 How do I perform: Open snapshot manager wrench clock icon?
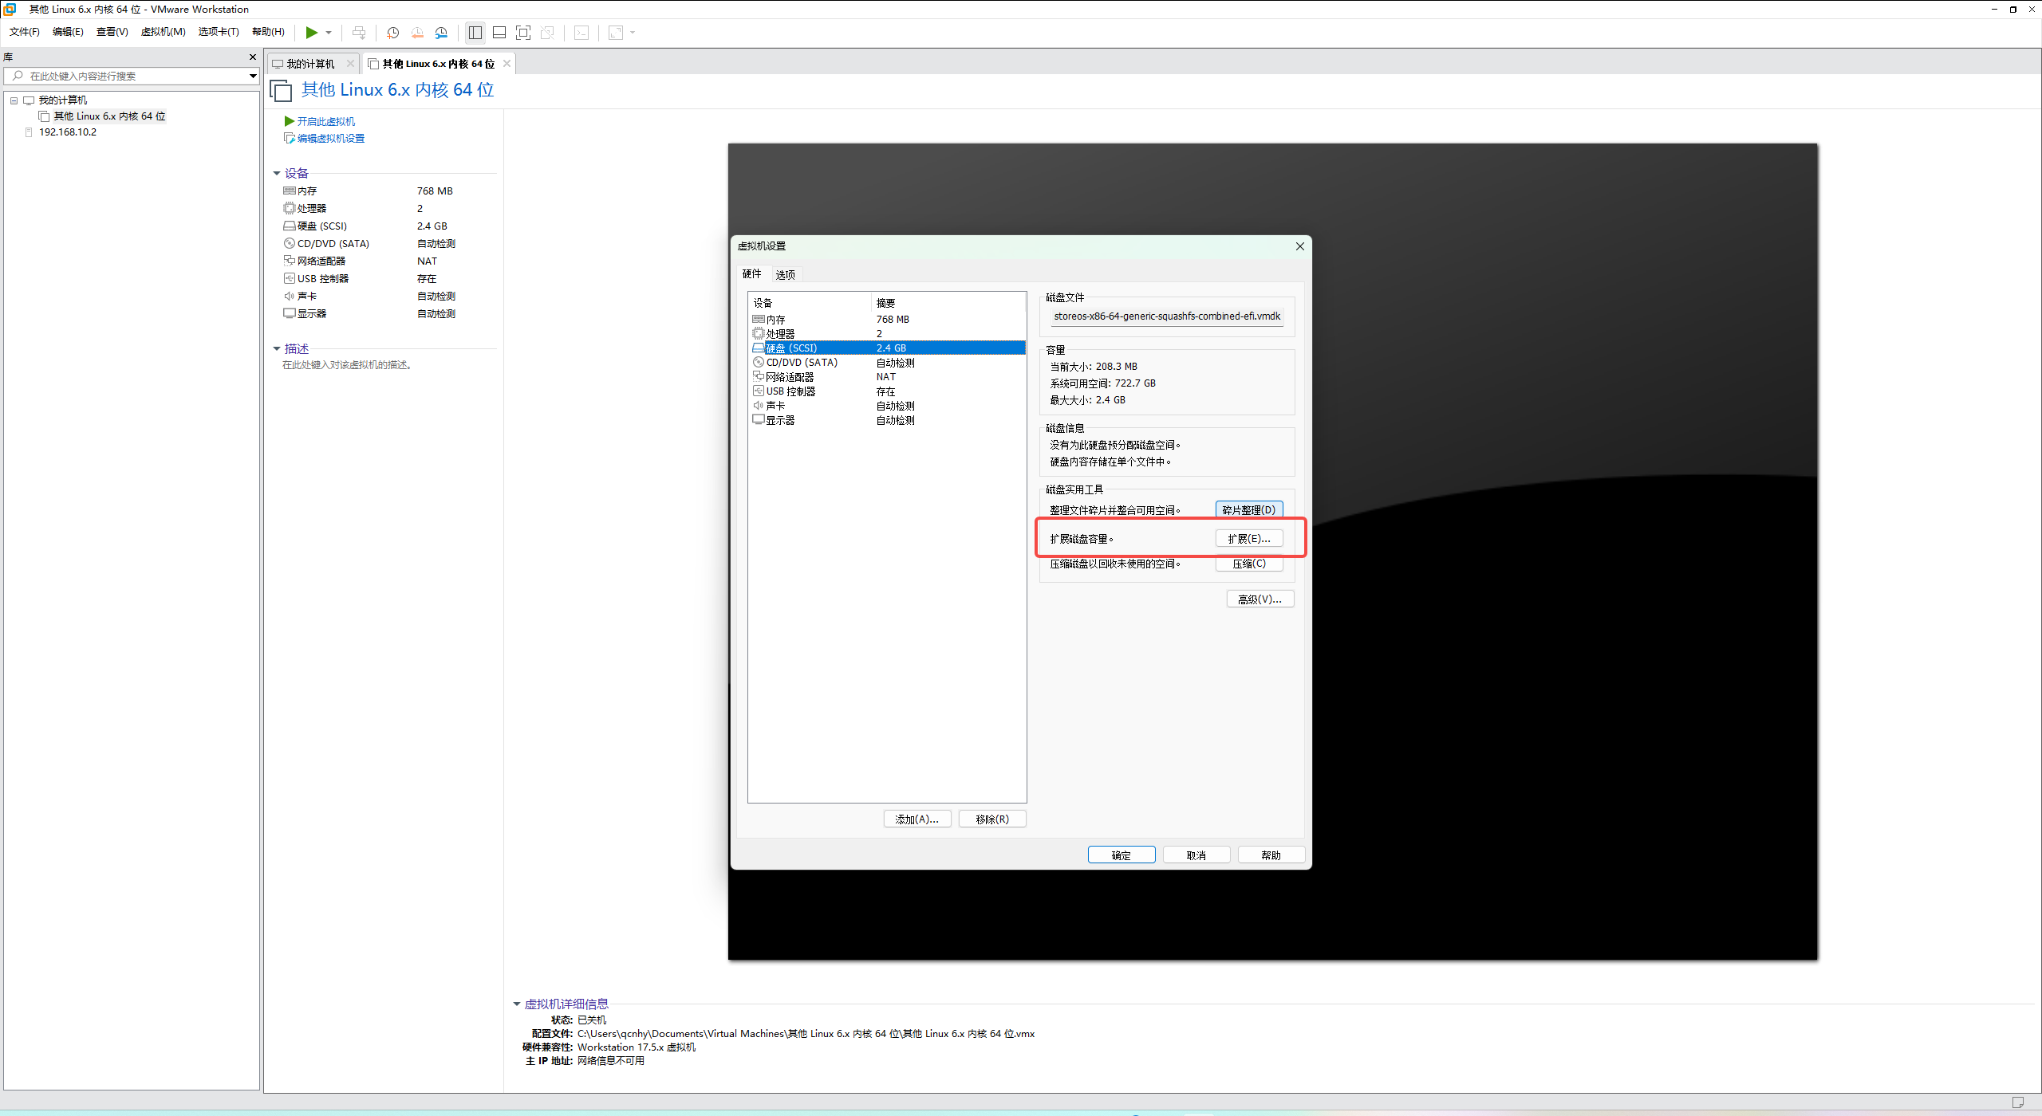441,33
